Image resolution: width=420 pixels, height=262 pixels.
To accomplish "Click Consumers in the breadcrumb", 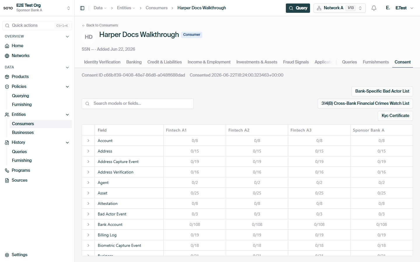I will point(157,8).
